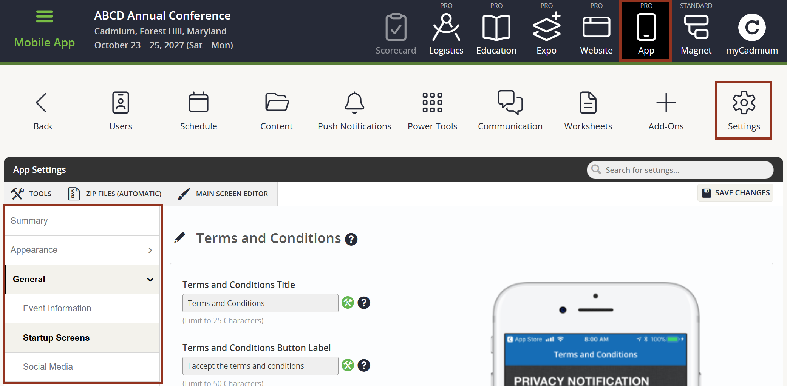This screenshot has height=386, width=787.
Task: Open the Logistics module
Action: coord(446,34)
